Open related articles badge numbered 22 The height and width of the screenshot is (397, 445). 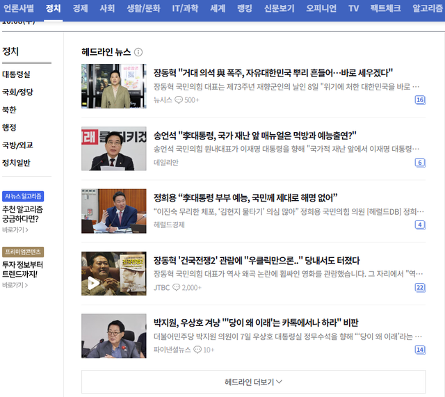pos(420,287)
